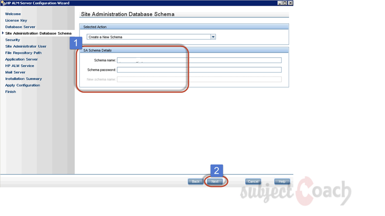Close the HP ALM wizard window
Screen dimensions: 385x216
291,3
